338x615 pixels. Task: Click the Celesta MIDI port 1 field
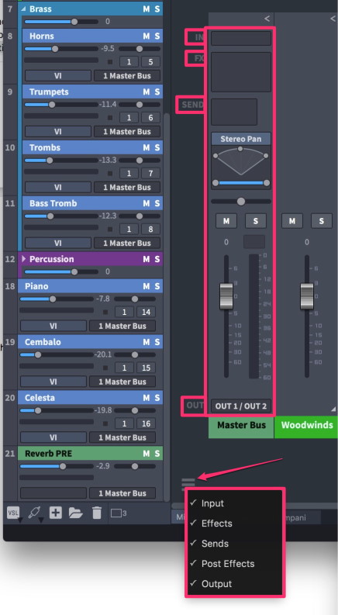124,423
